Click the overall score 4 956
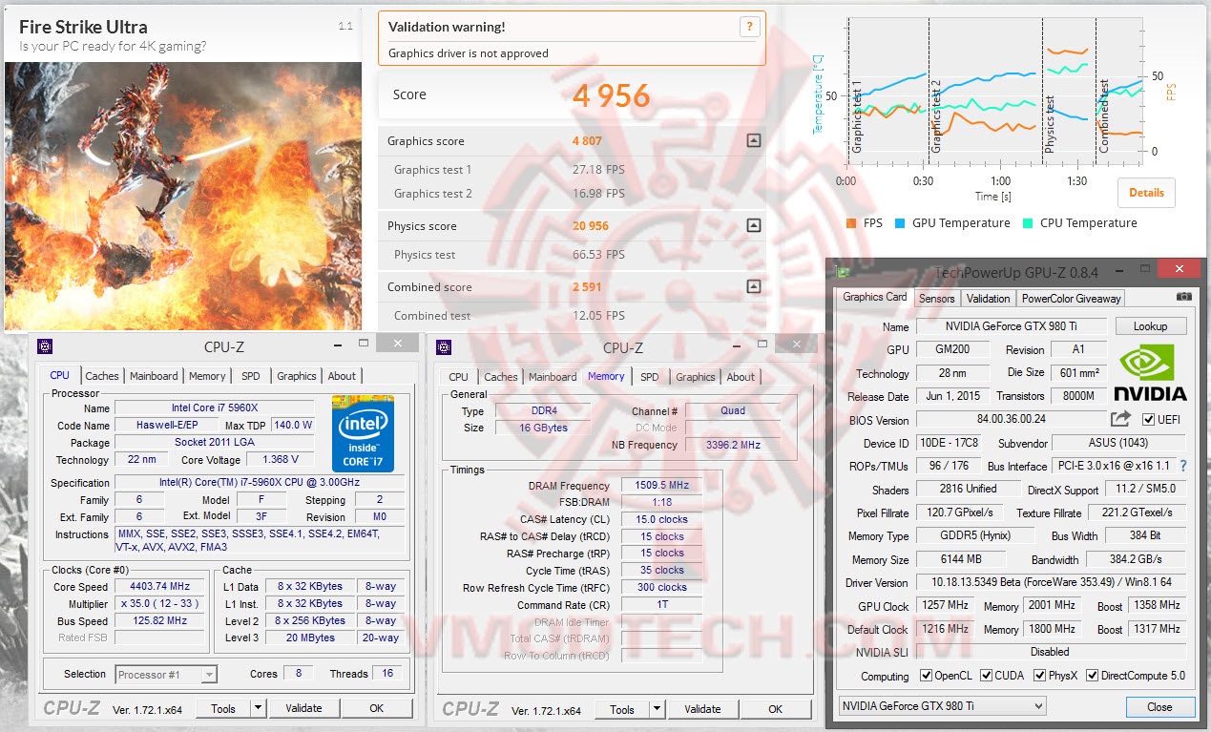This screenshot has height=732, width=1211. coord(611,95)
